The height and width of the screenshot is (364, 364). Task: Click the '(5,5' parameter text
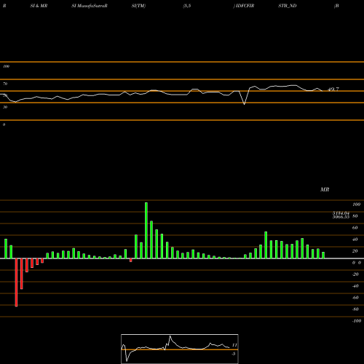(187, 6)
